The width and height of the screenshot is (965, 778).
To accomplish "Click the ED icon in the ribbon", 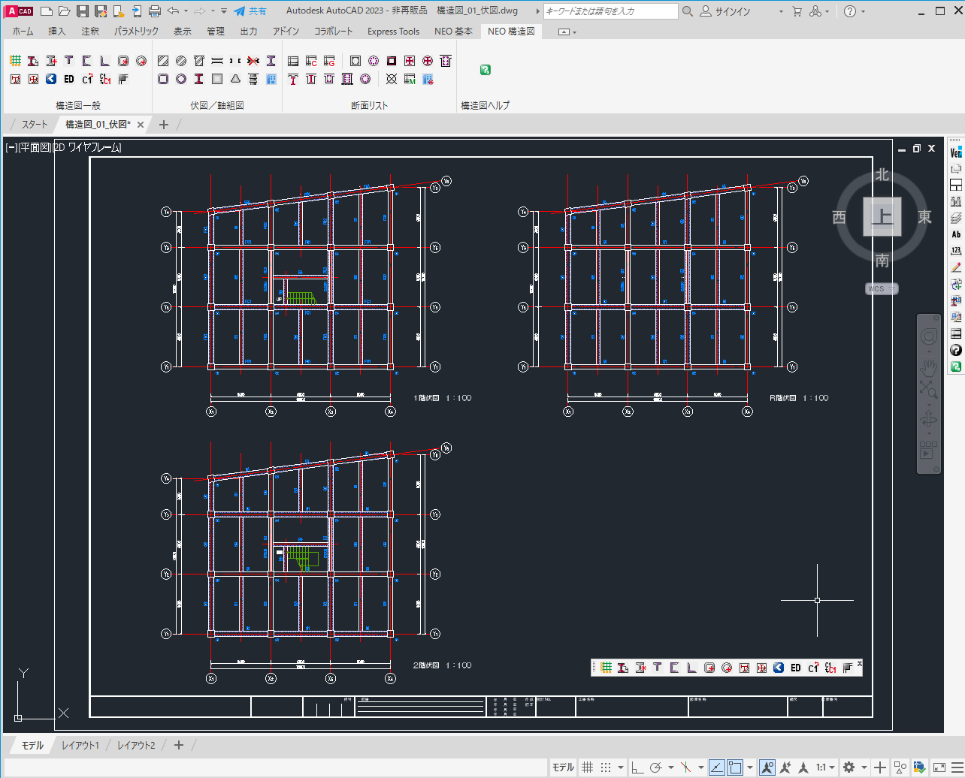I will pyautogui.click(x=69, y=79).
